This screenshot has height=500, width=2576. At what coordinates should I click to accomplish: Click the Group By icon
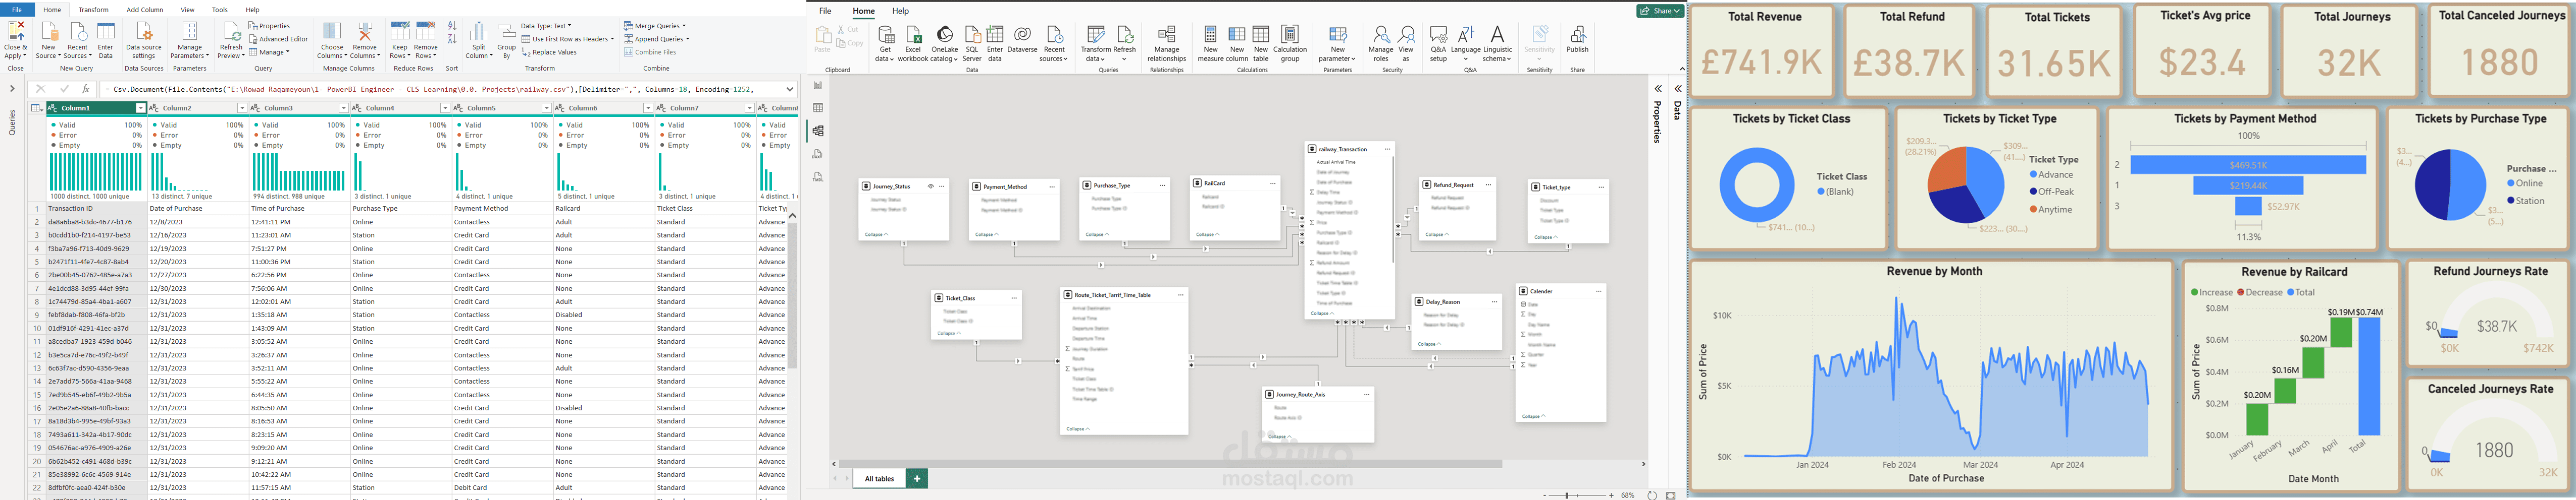(x=507, y=32)
